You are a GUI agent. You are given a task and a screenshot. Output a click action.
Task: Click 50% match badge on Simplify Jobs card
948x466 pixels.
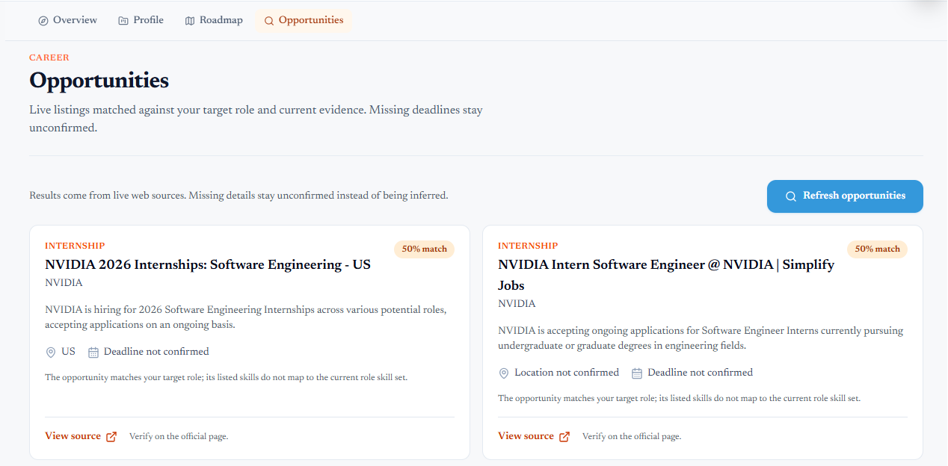click(x=877, y=249)
